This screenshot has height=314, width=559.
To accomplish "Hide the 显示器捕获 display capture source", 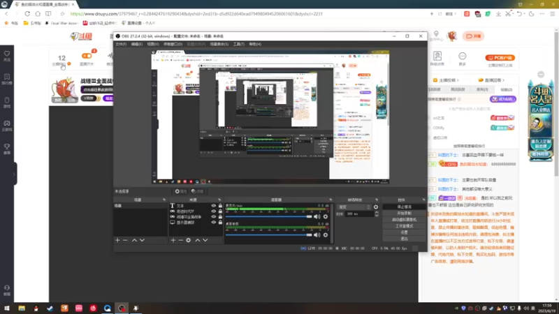I will pos(214,223).
